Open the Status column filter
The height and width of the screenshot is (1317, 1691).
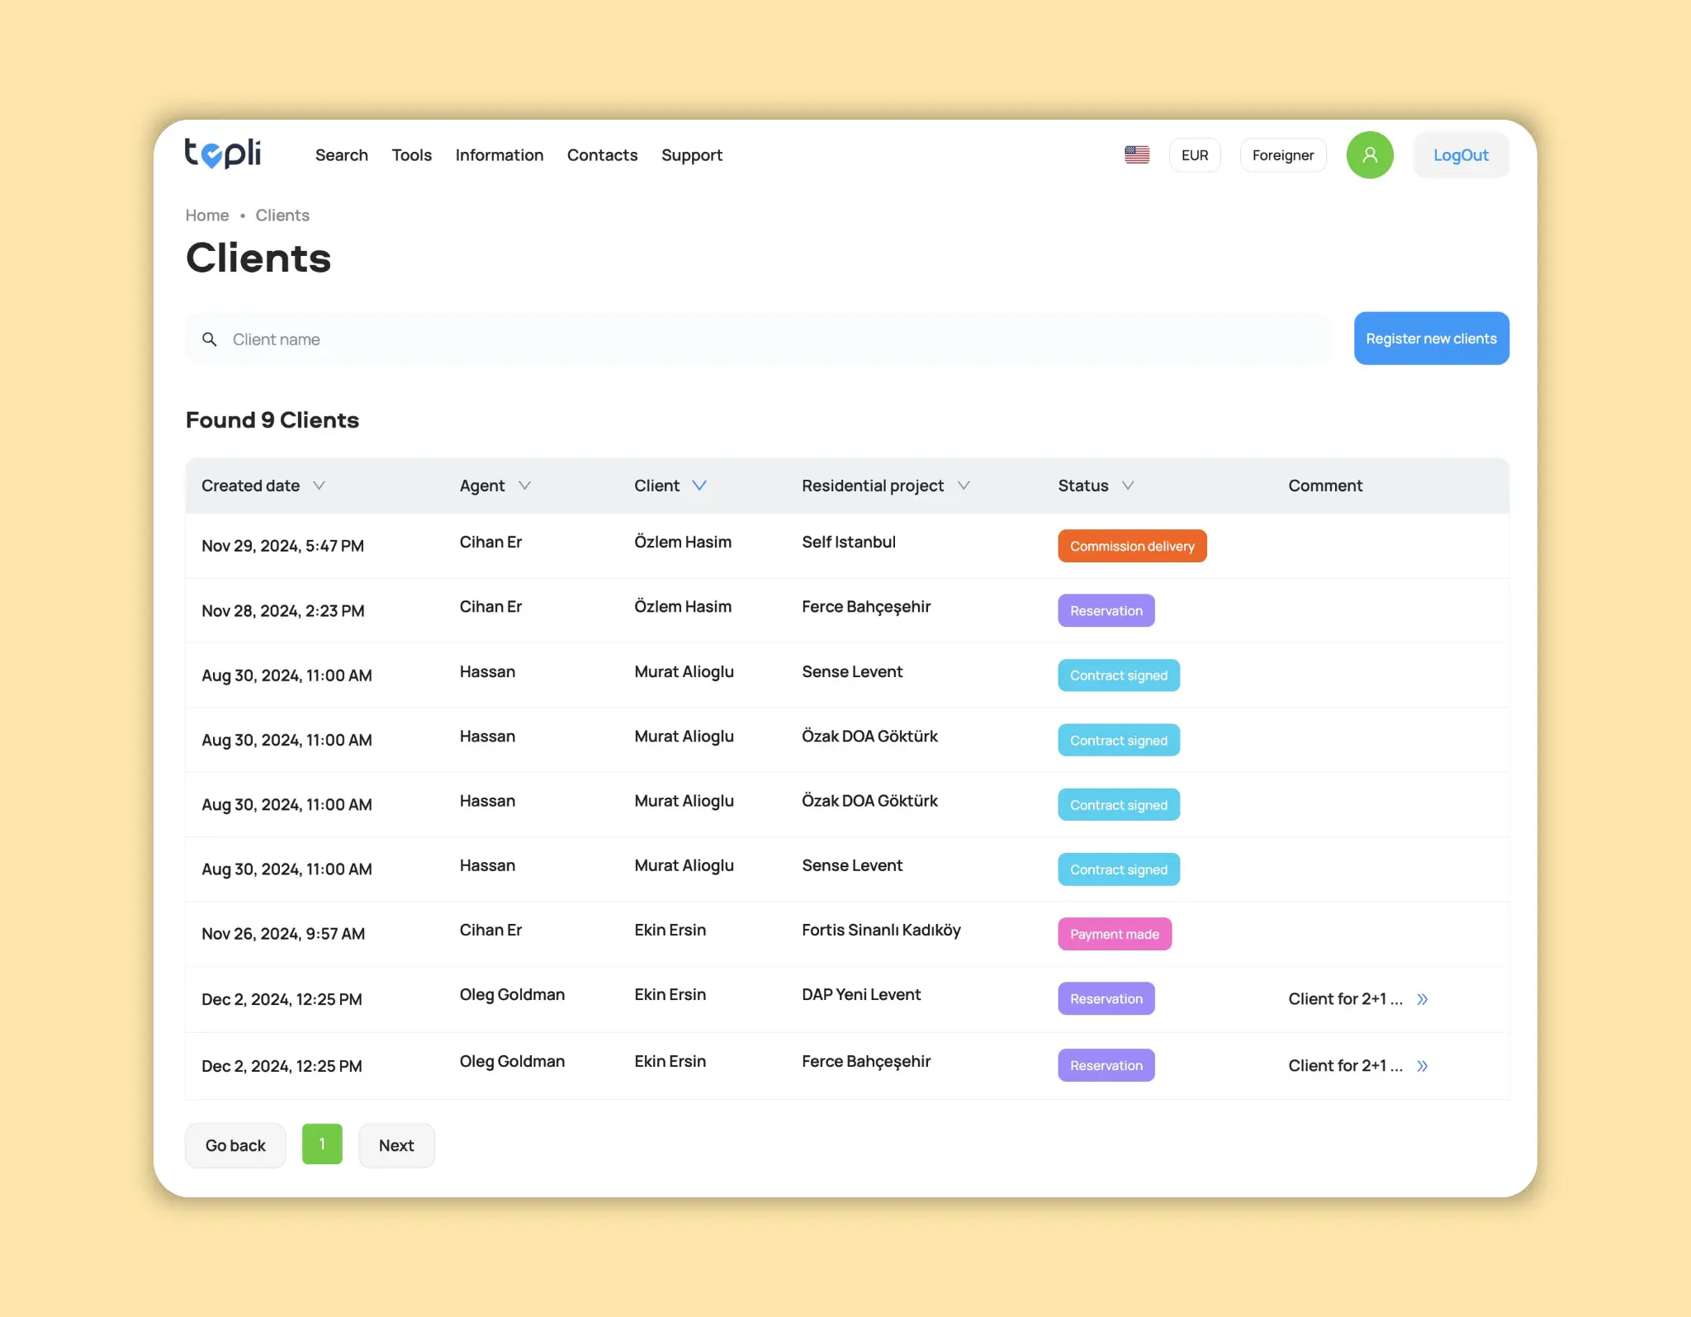click(1128, 486)
